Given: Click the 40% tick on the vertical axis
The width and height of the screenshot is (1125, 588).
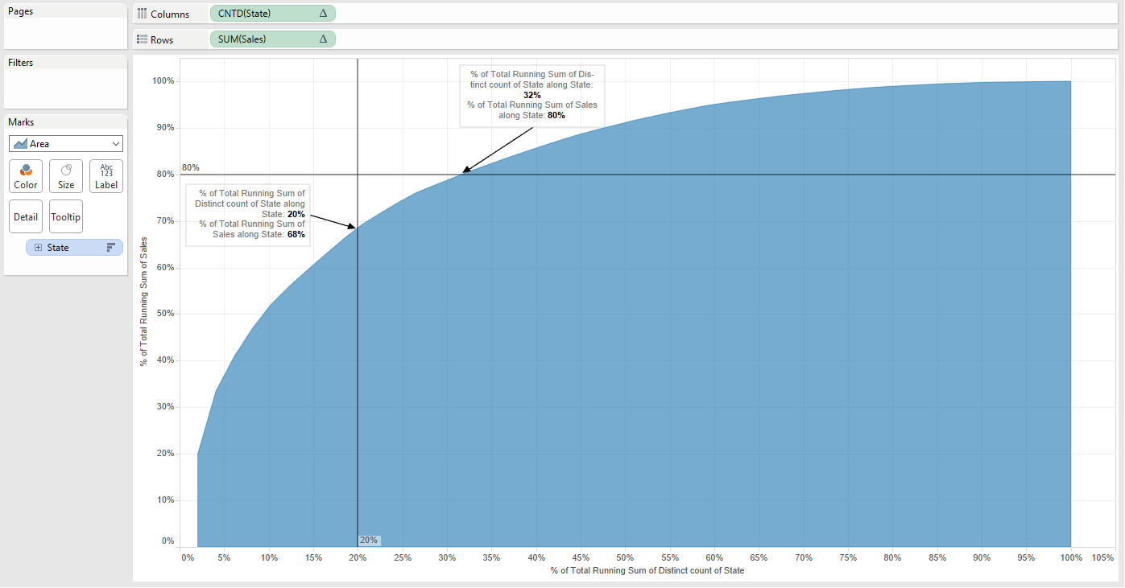Looking at the screenshot, I should [166, 360].
